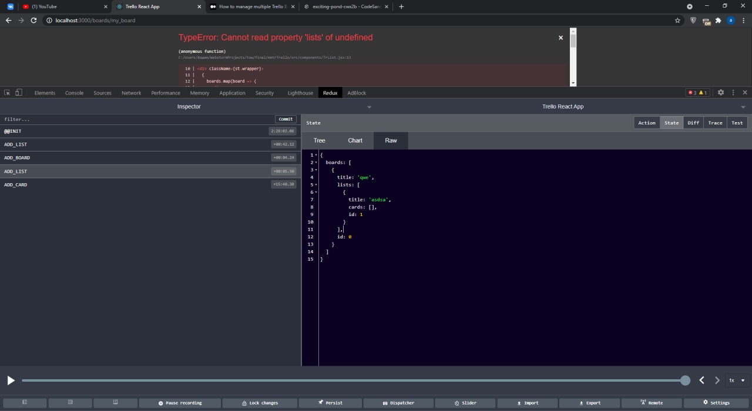The image size is (752, 411).
Task: Open the Lighthouse panel tab
Action: coord(300,93)
